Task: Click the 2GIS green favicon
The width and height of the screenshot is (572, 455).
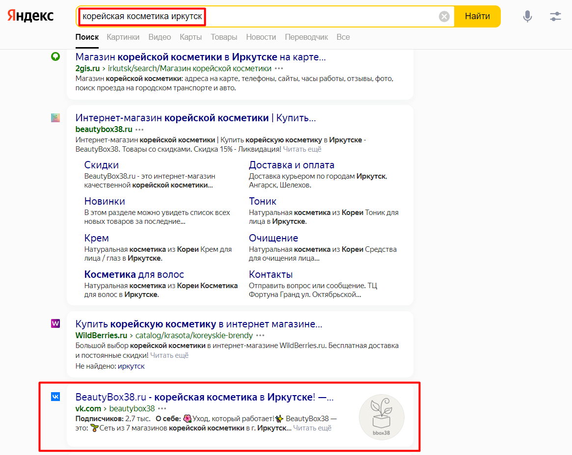Action: pos(55,57)
